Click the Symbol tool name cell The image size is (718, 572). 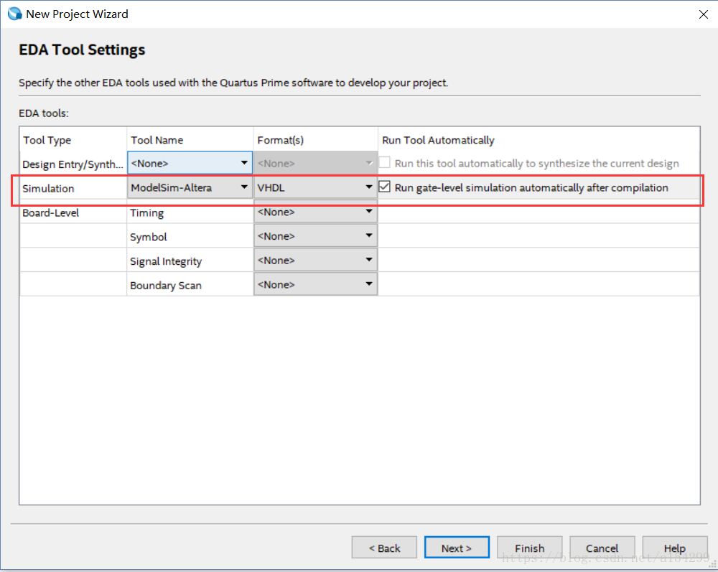[190, 237]
